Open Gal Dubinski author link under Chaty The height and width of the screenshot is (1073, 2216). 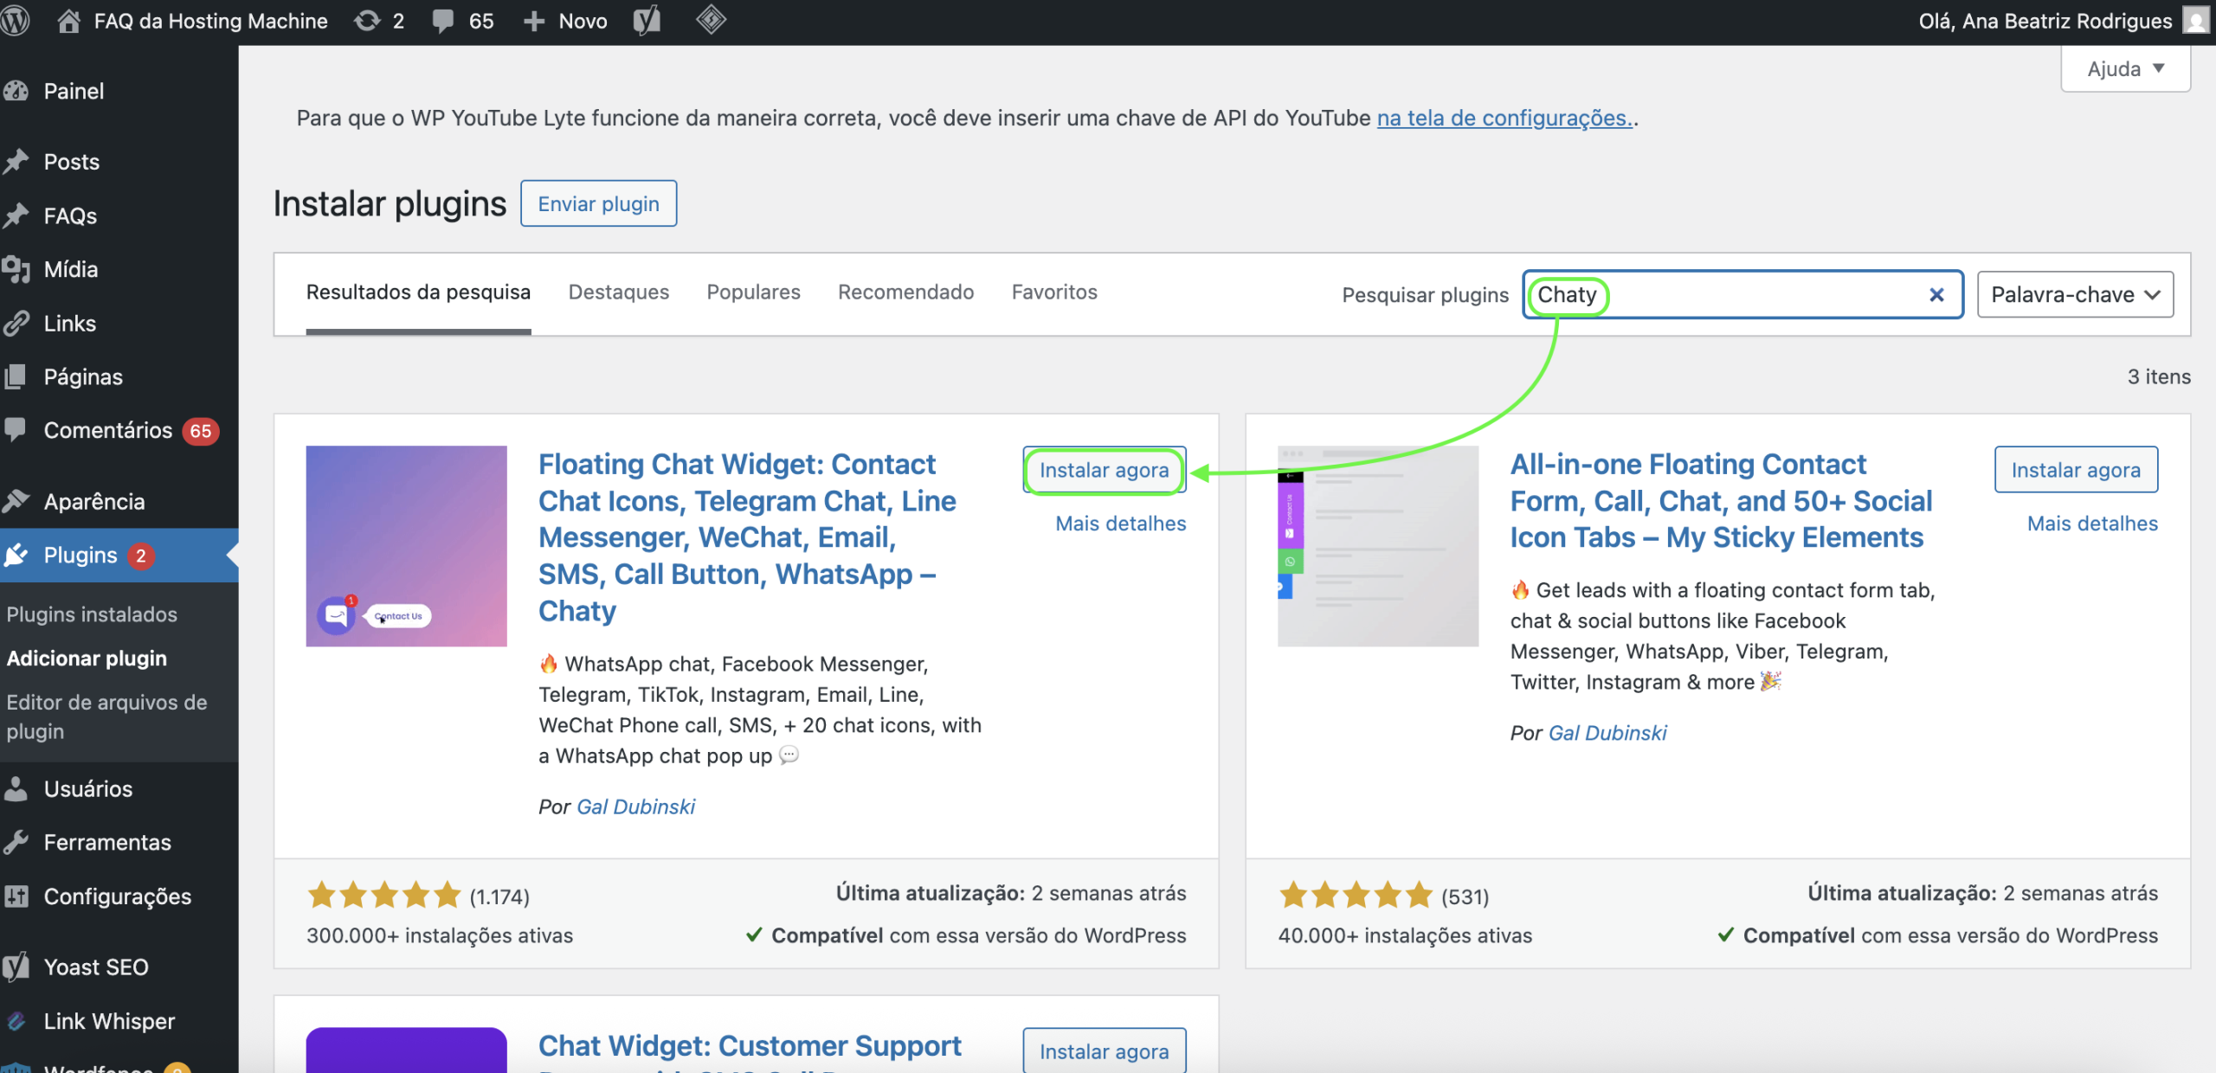click(635, 806)
